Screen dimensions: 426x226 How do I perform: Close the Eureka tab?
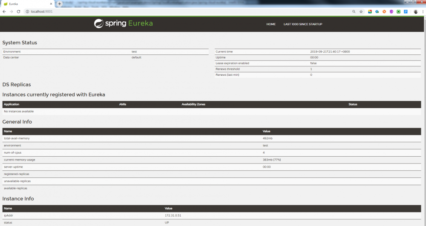pos(51,4)
